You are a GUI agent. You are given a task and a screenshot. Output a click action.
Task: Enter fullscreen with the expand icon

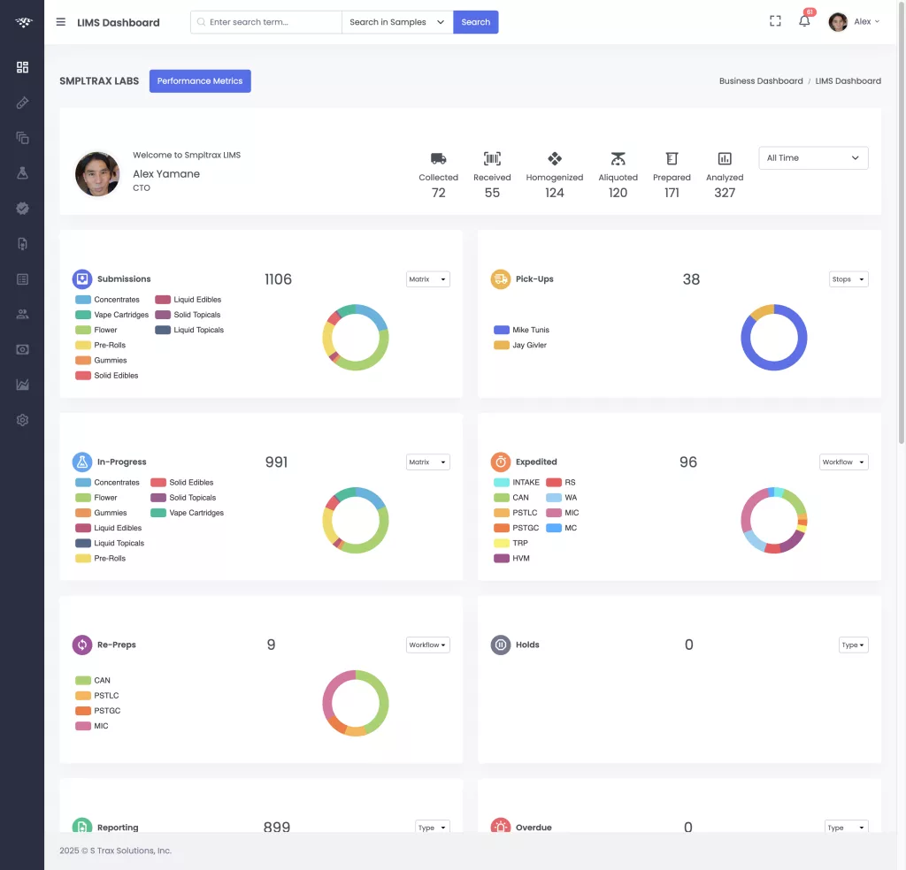775,21
